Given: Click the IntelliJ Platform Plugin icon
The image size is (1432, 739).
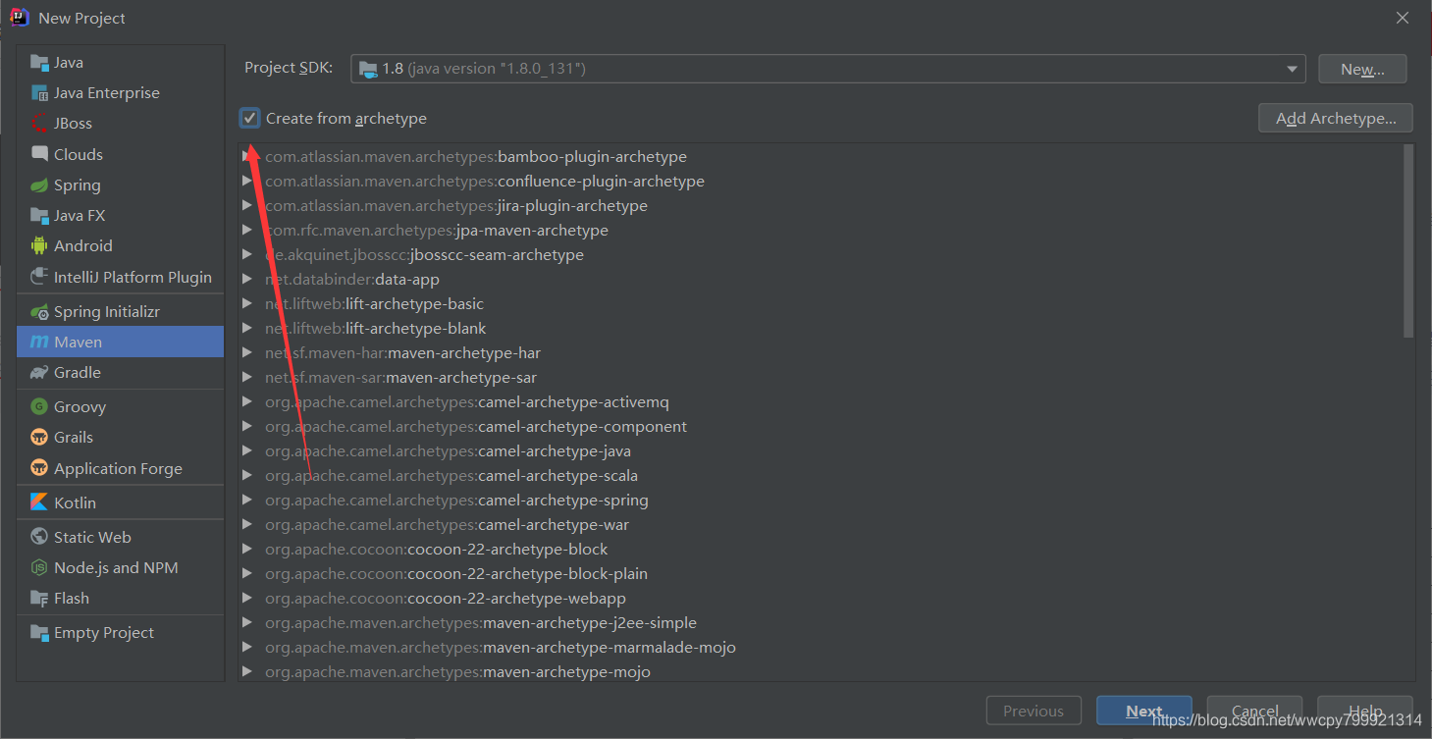Looking at the screenshot, I should point(39,277).
